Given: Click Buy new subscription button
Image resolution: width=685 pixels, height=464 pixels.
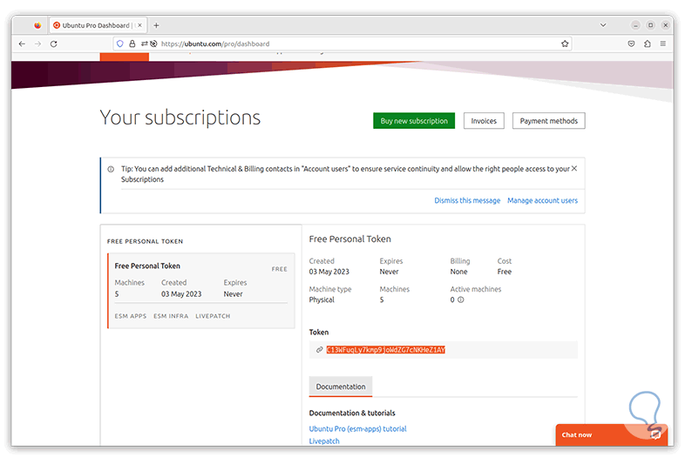Looking at the screenshot, I should [x=414, y=121].
